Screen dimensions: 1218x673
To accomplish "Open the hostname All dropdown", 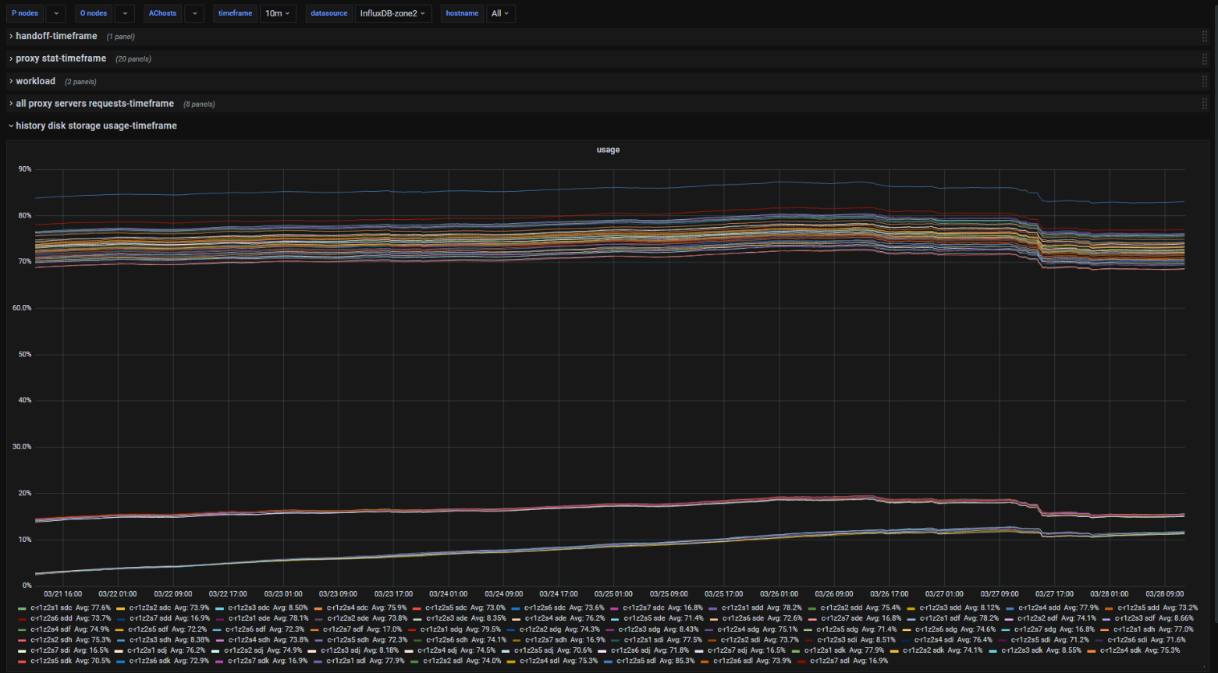I will click(499, 13).
